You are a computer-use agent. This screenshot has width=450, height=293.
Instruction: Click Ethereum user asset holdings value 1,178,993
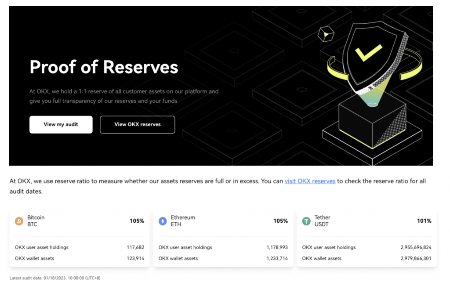point(277,247)
